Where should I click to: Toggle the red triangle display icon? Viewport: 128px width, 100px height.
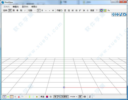click(19, 97)
